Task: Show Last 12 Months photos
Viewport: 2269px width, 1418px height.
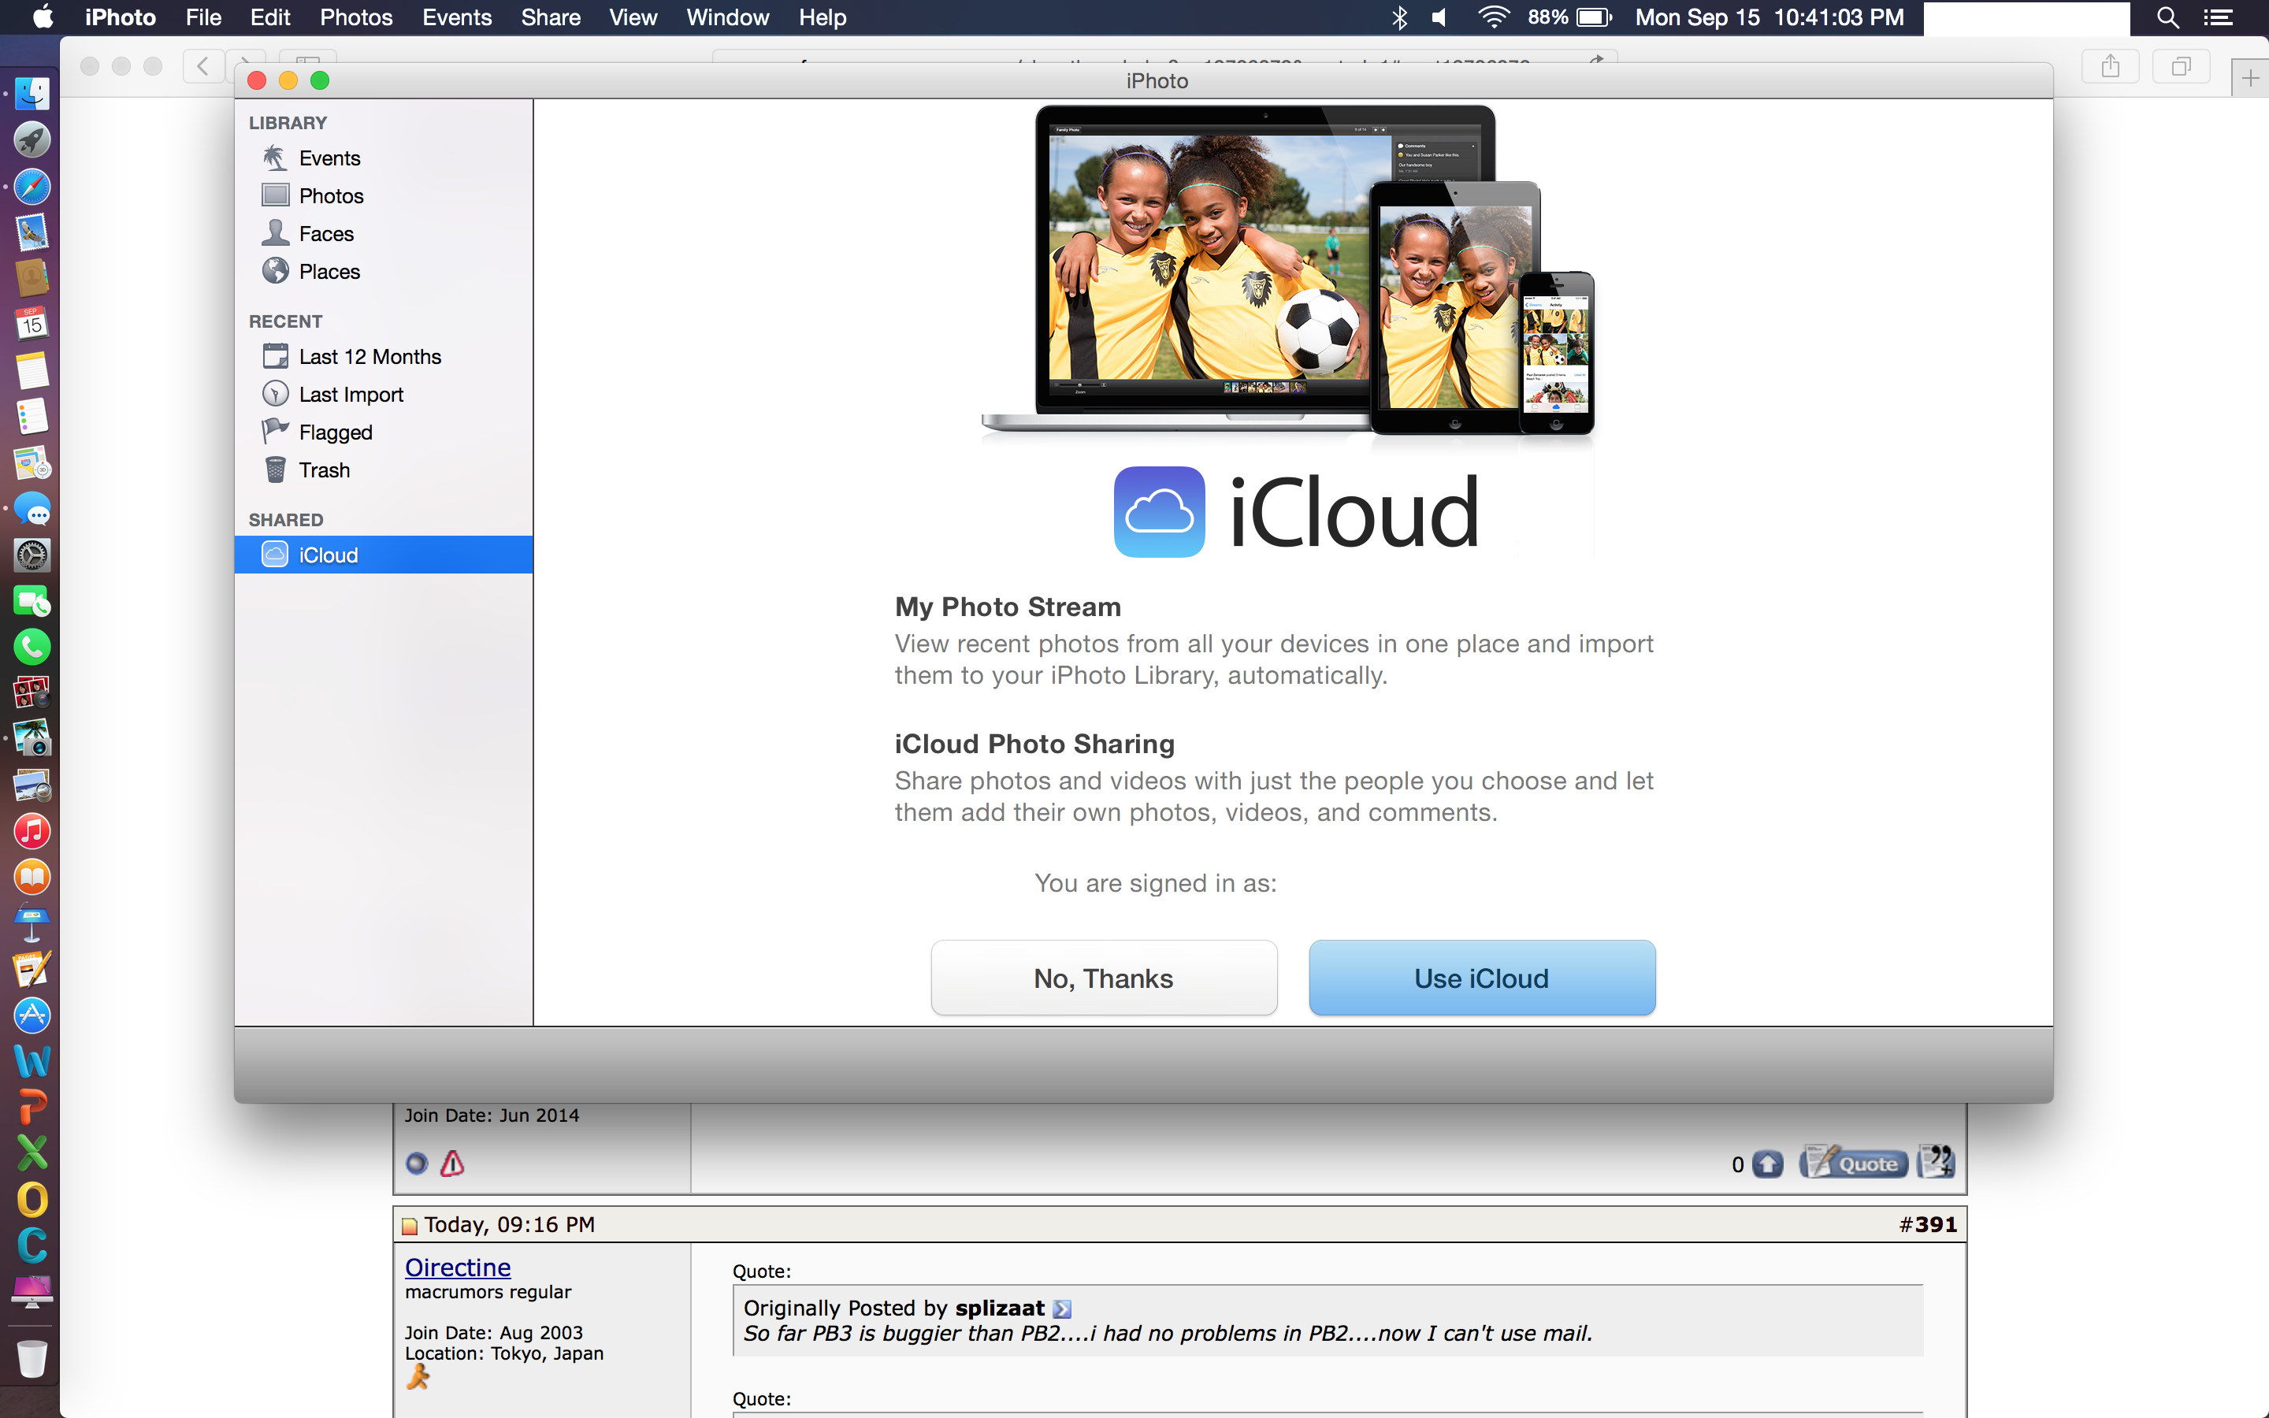Action: (369, 358)
